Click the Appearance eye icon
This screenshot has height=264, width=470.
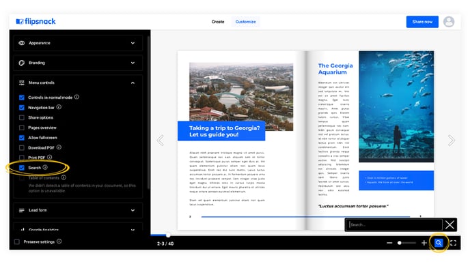click(22, 43)
